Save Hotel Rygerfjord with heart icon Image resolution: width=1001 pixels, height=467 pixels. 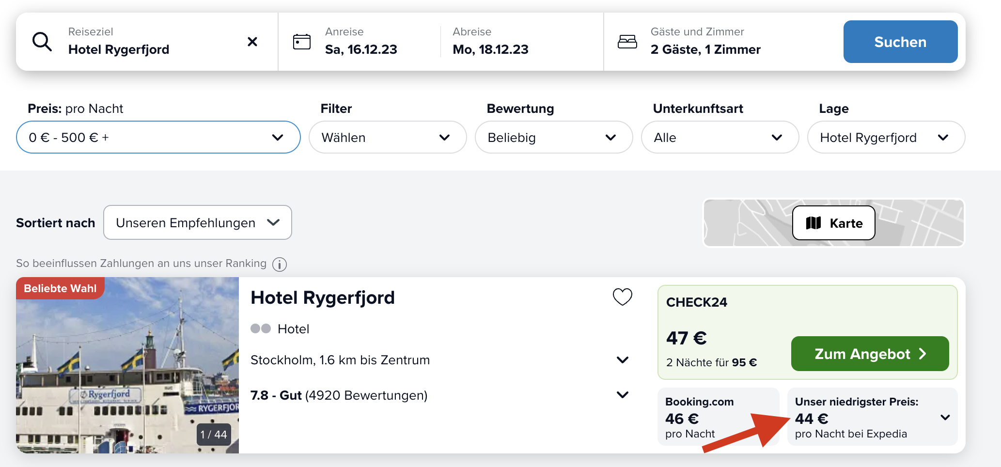click(x=623, y=296)
